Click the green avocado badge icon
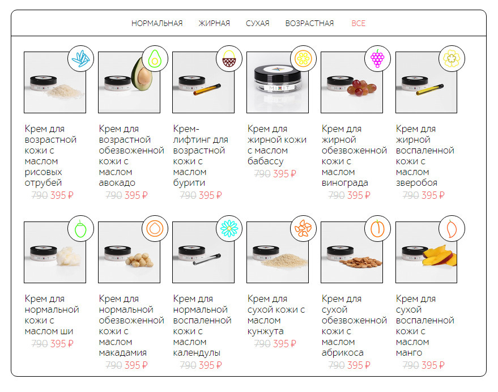The height and width of the screenshot is (392, 498). point(155,59)
